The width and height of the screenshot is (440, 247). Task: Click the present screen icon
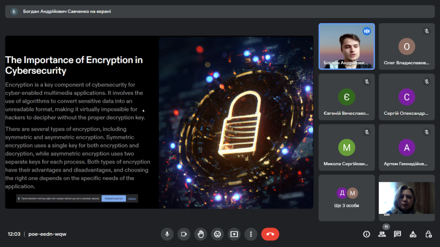[234, 234]
